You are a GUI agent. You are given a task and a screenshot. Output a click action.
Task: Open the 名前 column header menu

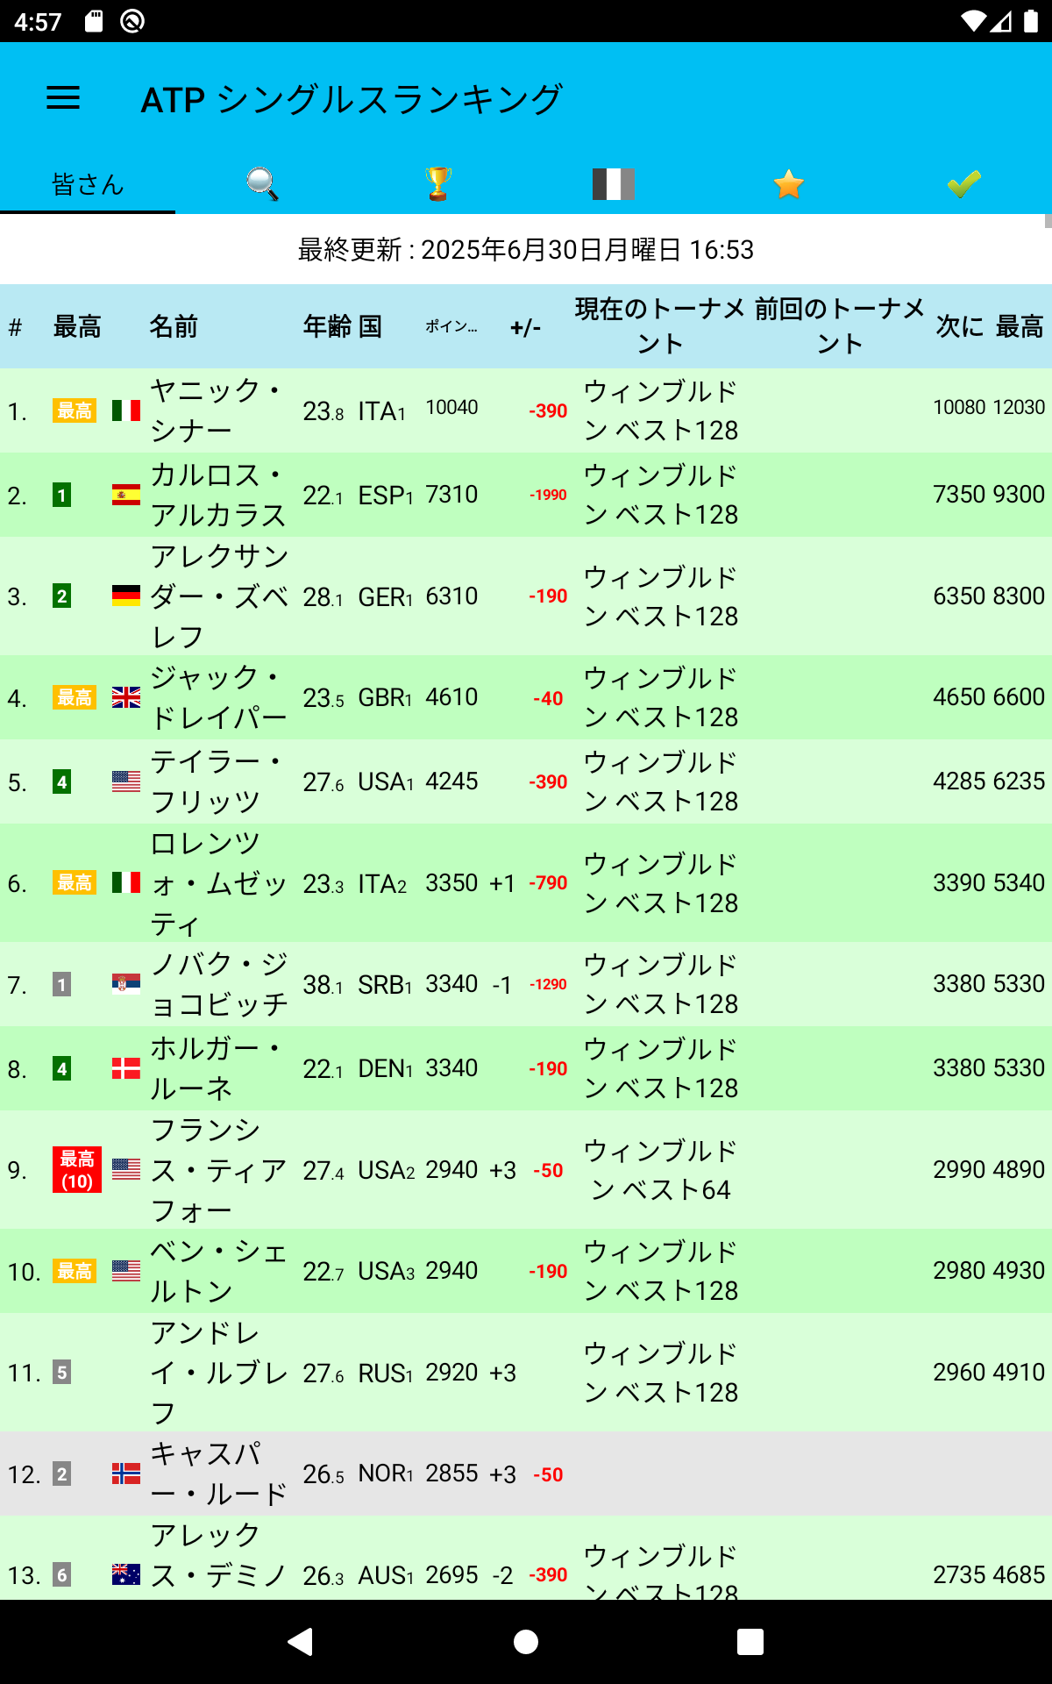174,325
